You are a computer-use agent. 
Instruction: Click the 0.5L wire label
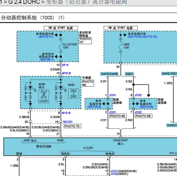coord(62,164)
